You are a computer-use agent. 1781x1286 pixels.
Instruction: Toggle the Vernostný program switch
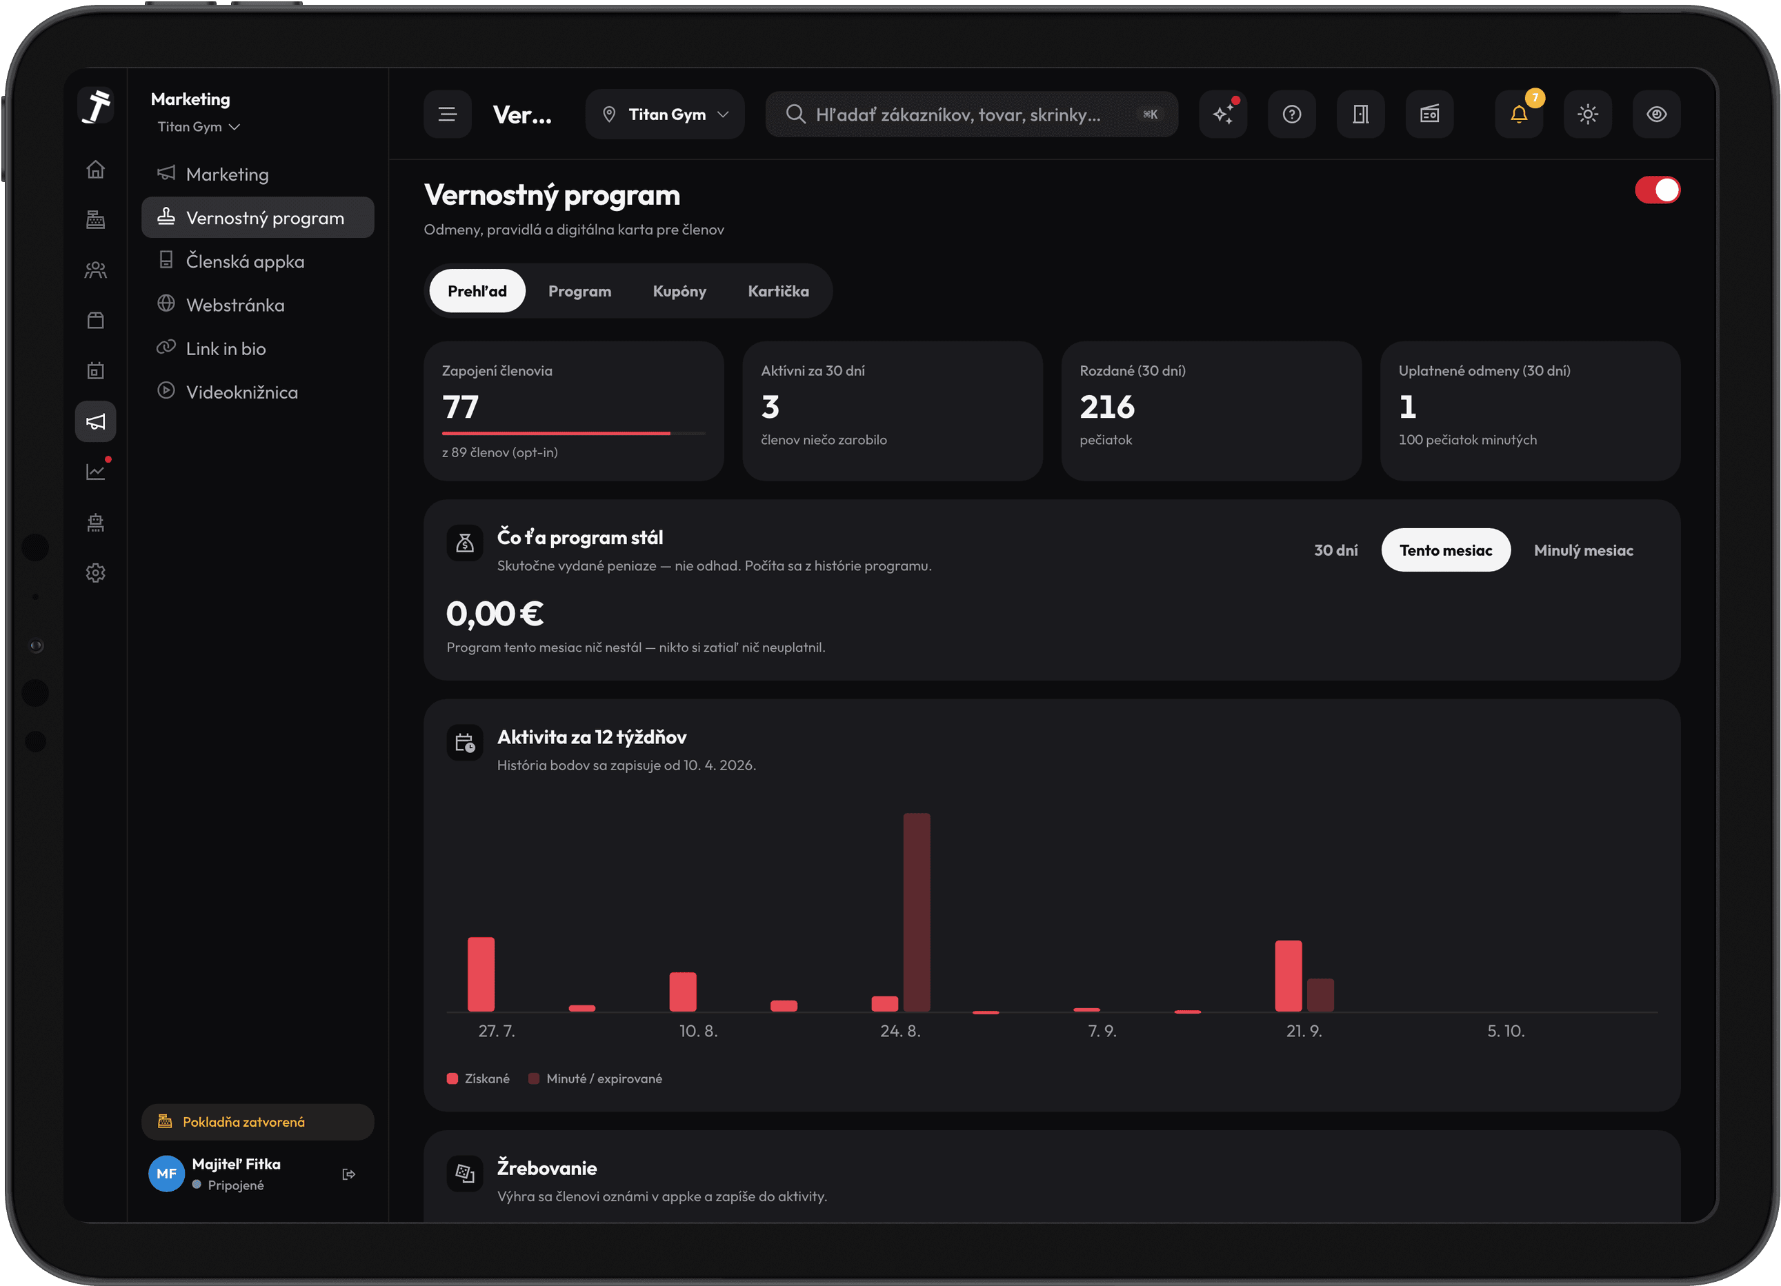pyautogui.click(x=1657, y=190)
